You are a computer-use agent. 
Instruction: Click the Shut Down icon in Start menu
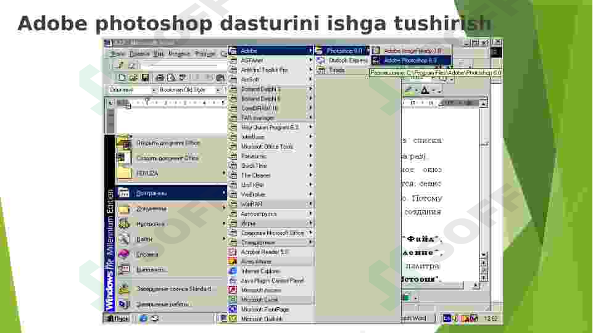123,304
